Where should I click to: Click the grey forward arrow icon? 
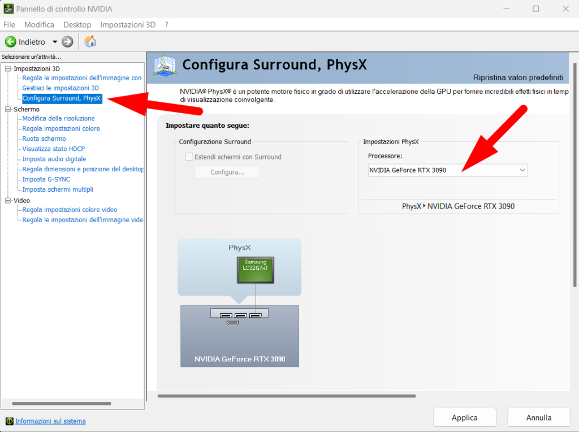click(67, 42)
